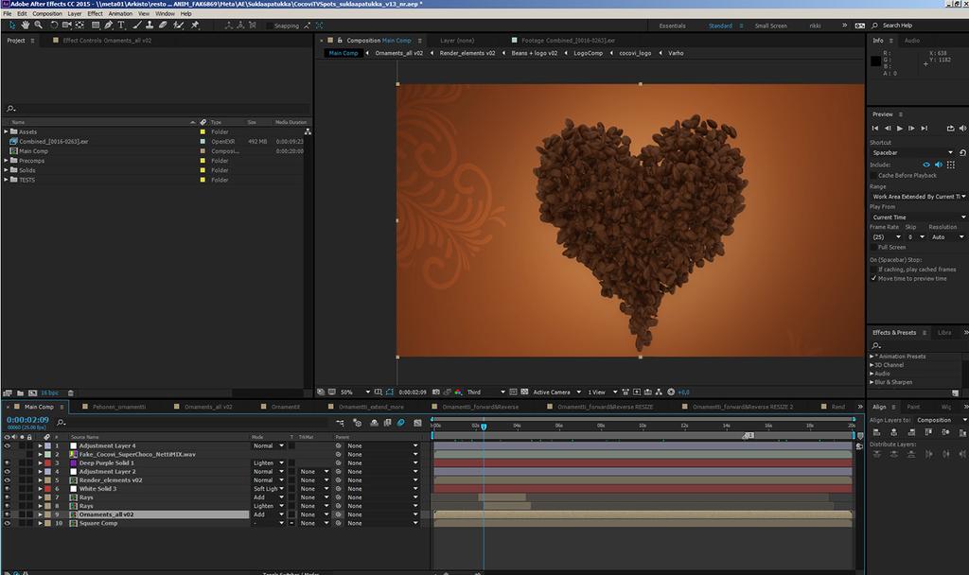This screenshot has width=969, height=575.
Task: Jump to first frame in Preview panel
Action: coord(875,129)
